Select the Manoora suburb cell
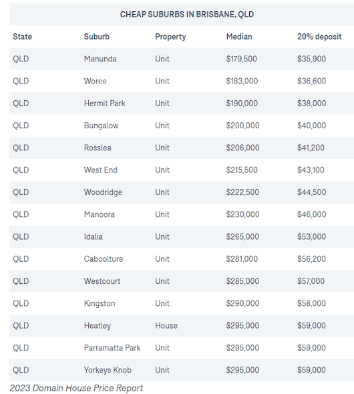The height and width of the screenshot is (394, 354). click(100, 214)
